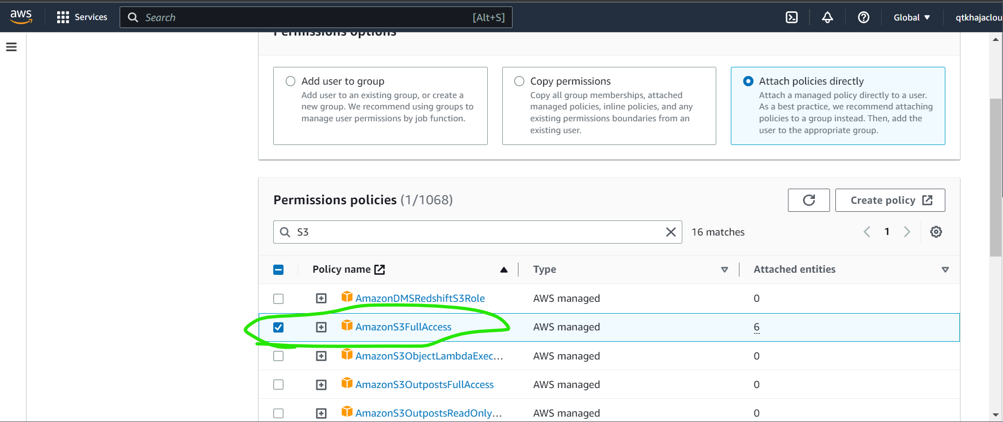
Task: Open policy table preferences gear
Action: pyautogui.click(x=936, y=232)
